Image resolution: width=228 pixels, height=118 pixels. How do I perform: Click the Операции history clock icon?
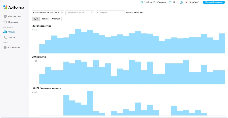pyautogui.click(x=5, y=22)
